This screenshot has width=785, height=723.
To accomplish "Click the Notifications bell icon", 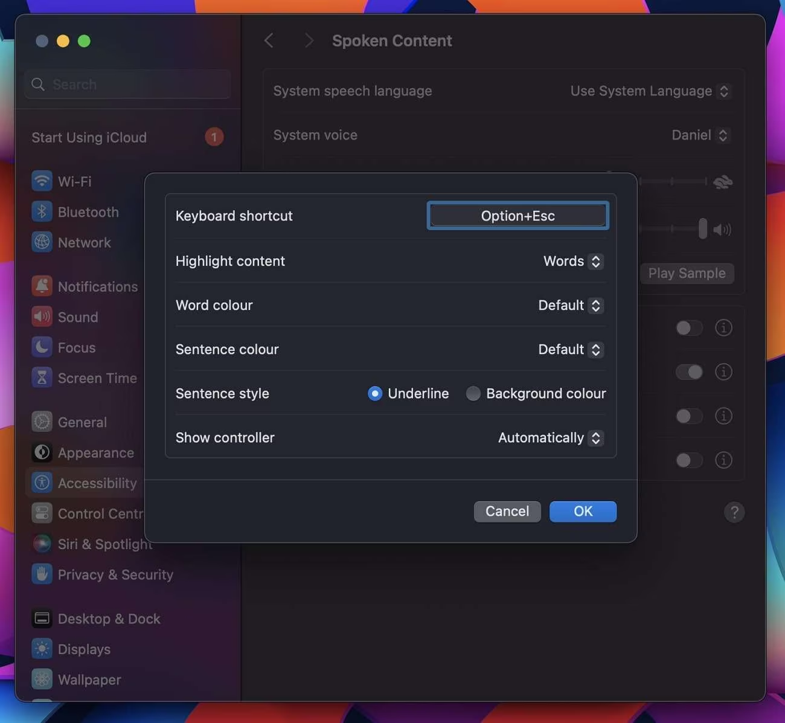I will (x=42, y=286).
